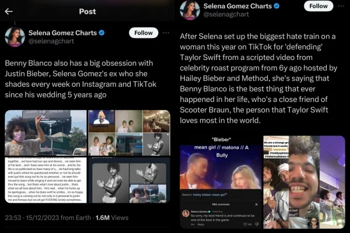Screen dimensions: 350x233
Task: Follow Selena Gomez Charts on the right post
Action: click(x=318, y=6)
